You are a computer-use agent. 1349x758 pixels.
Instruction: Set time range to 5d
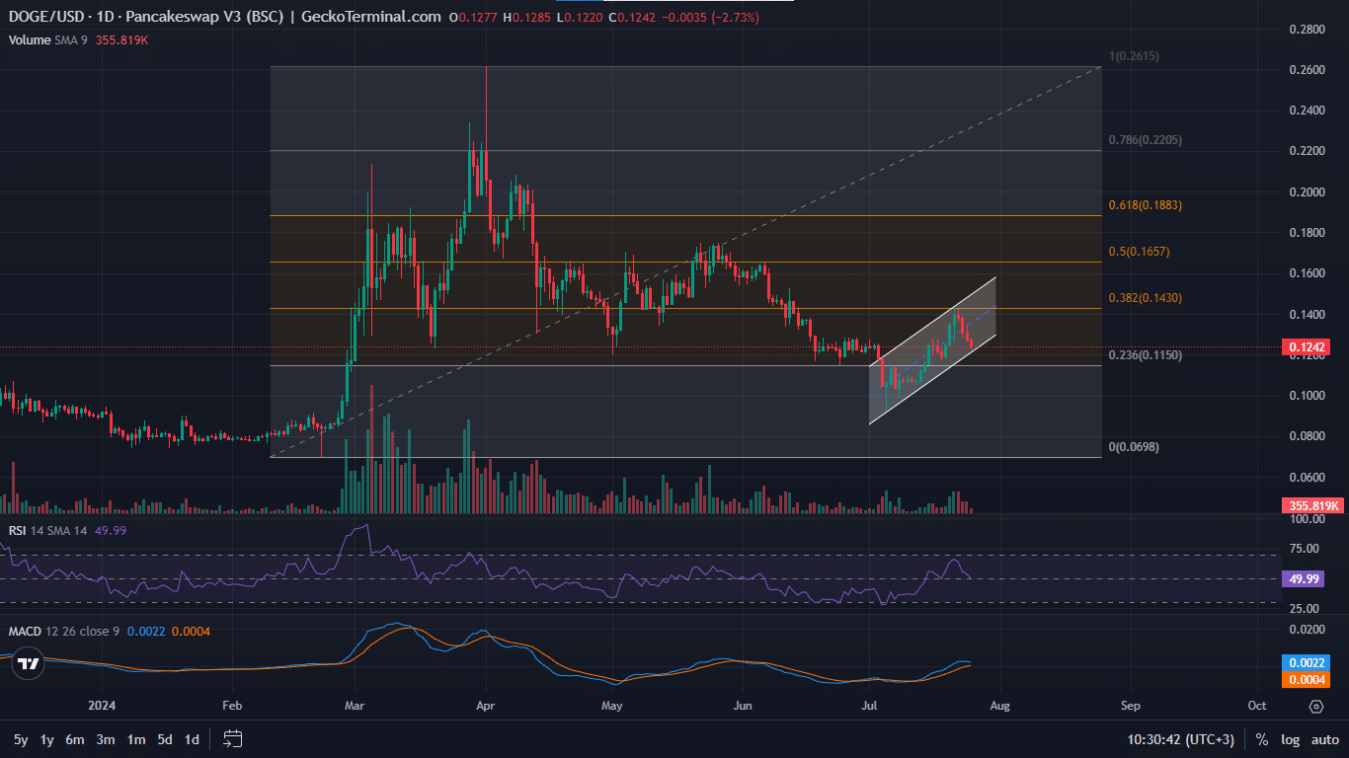[x=165, y=739]
